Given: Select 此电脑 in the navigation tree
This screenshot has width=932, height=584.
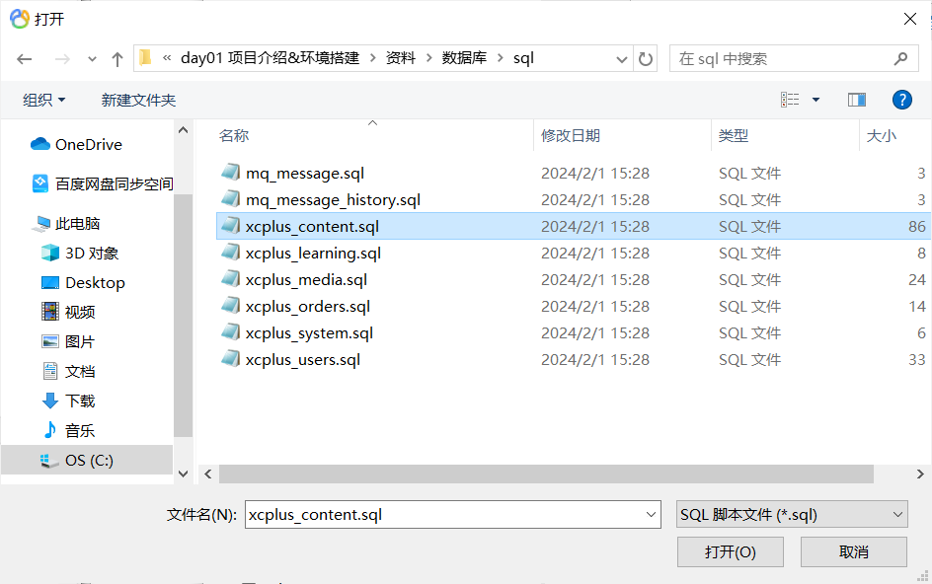Looking at the screenshot, I should [x=77, y=223].
